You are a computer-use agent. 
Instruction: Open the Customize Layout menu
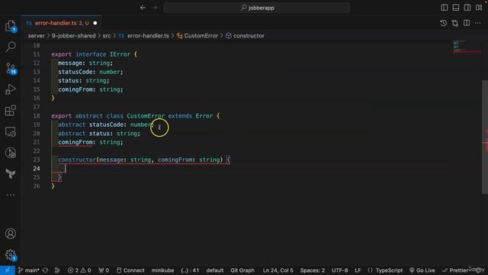pos(479,8)
